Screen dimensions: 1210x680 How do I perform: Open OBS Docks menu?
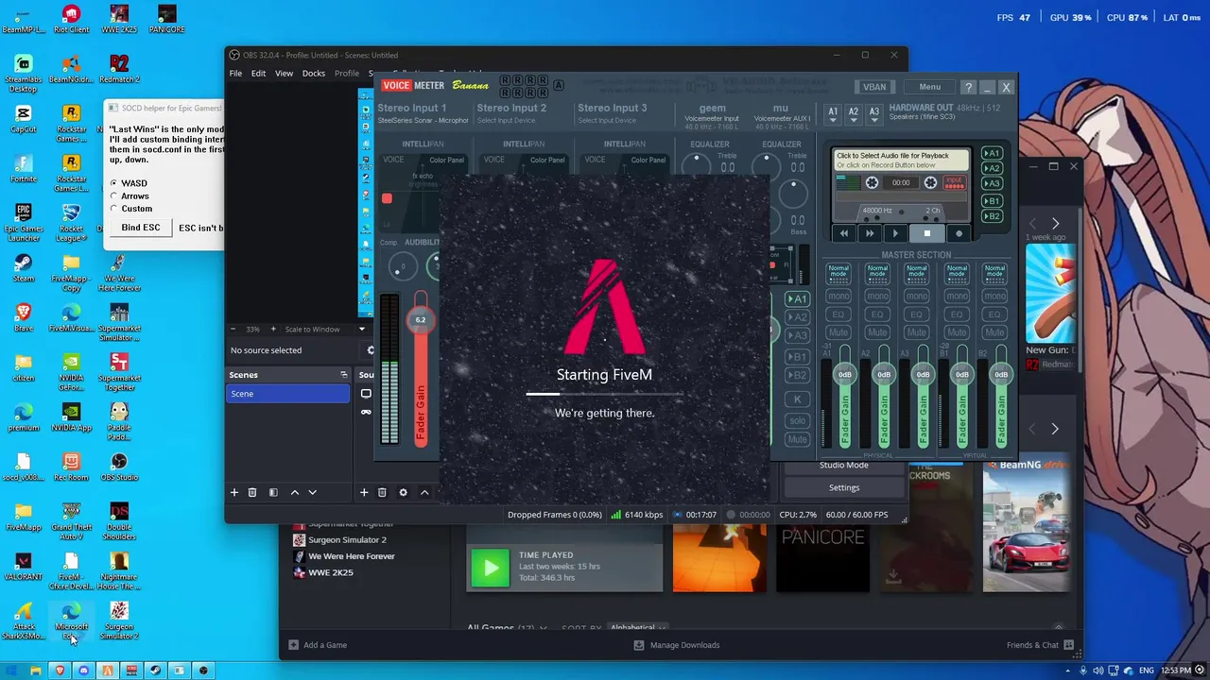click(314, 74)
